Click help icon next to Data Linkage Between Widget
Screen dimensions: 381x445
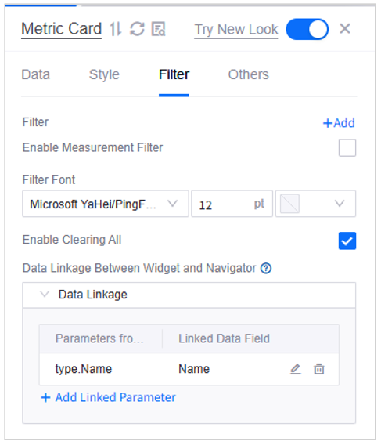coord(266,268)
